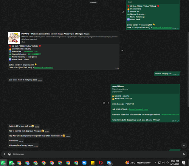Screen dimensions: 189x166
Task: Open the attachment plus menu
Action: [x=5, y=154]
